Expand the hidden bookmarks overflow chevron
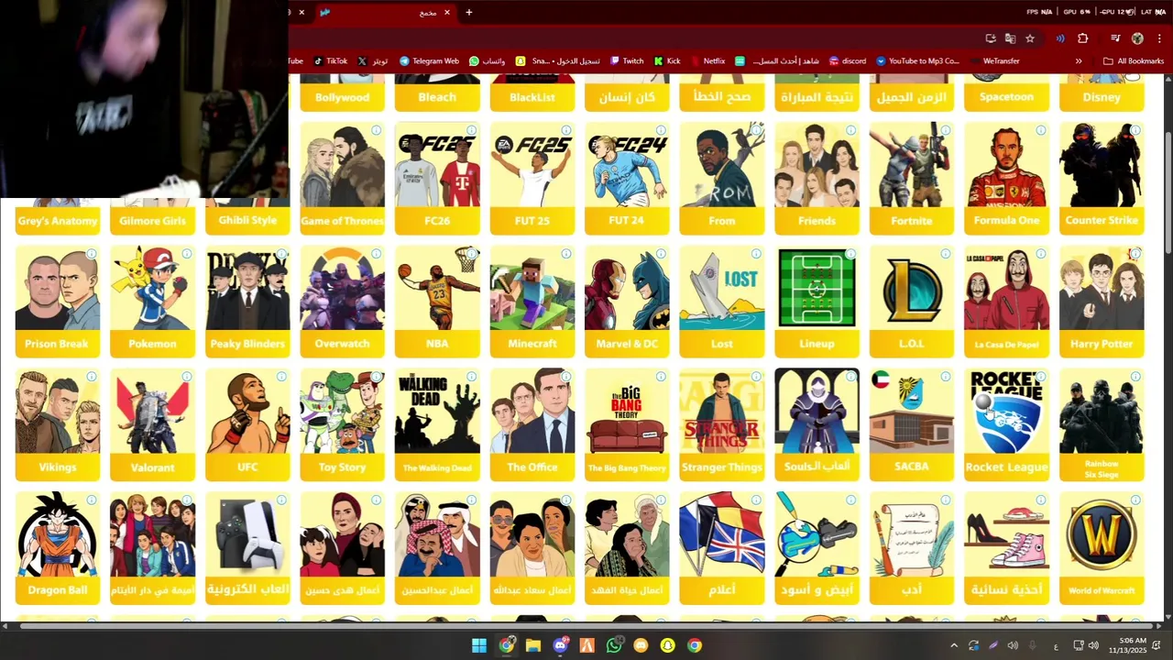This screenshot has height=660, width=1173. [x=1079, y=61]
